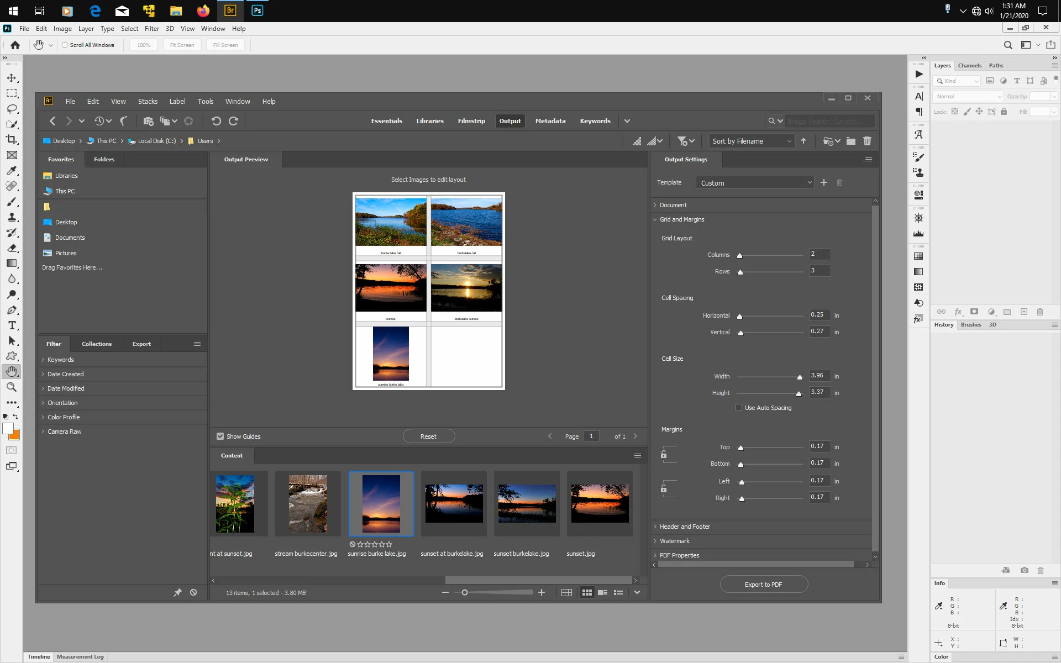Click Bridge Get Photos from Camera icon
Viewport: 1061px width, 663px height.
point(148,121)
